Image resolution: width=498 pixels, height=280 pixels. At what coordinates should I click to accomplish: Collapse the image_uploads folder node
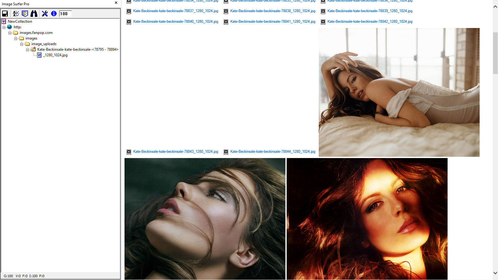click(22, 44)
